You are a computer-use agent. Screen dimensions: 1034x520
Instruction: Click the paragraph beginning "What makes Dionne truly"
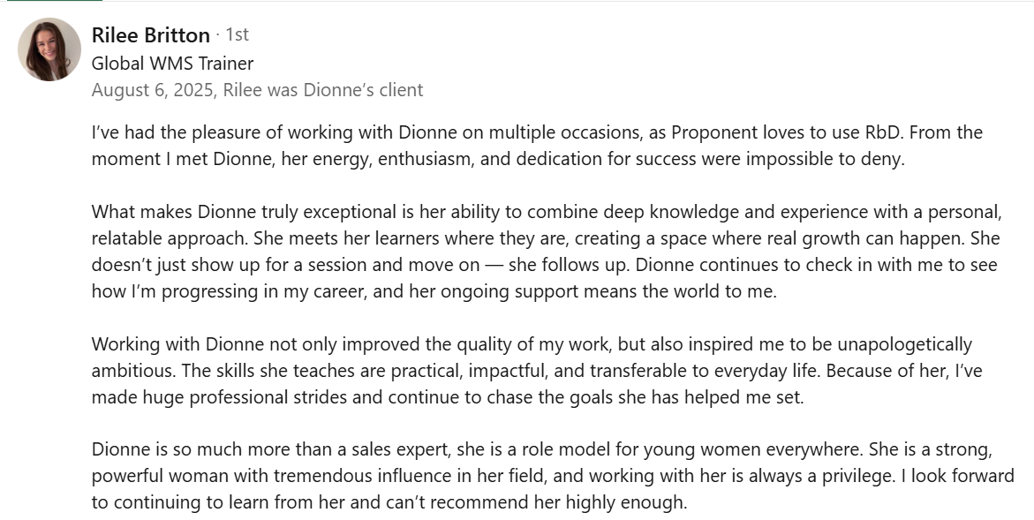[x=547, y=251]
